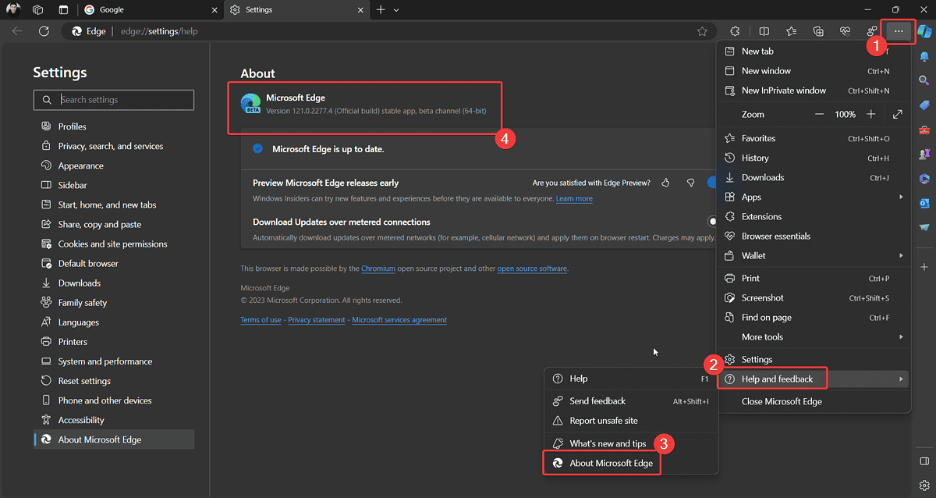Click the zoom increase plus control
Screen dimensions: 936x498
coord(871,114)
